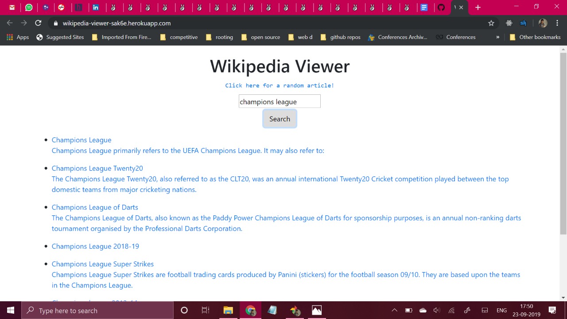Open the Windows Start menu
The width and height of the screenshot is (567, 319).
pyautogui.click(x=11, y=310)
